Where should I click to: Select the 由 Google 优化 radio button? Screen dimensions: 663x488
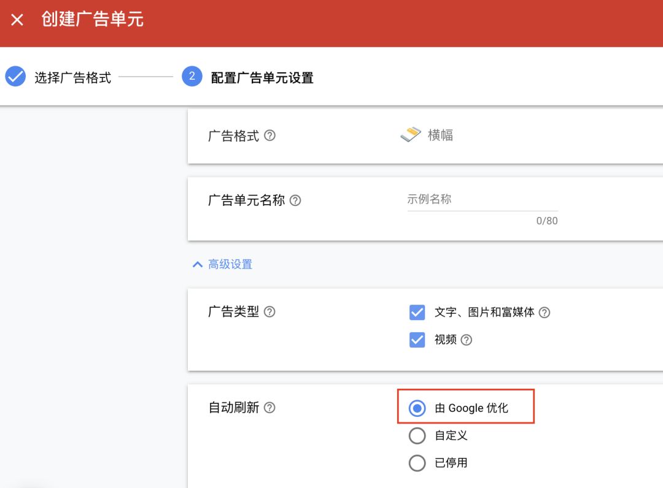click(x=417, y=408)
